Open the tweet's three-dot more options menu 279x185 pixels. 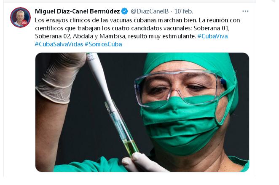(x=245, y=11)
